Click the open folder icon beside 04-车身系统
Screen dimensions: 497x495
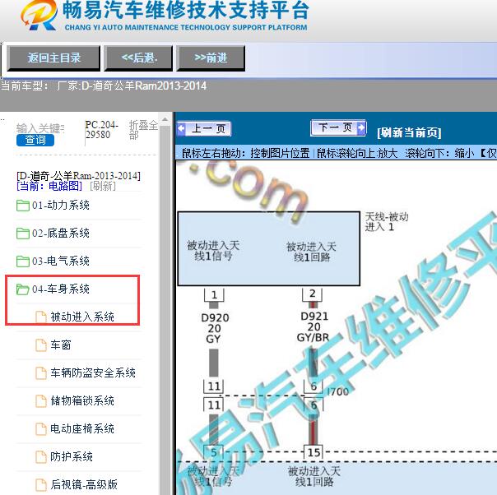(23, 289)
